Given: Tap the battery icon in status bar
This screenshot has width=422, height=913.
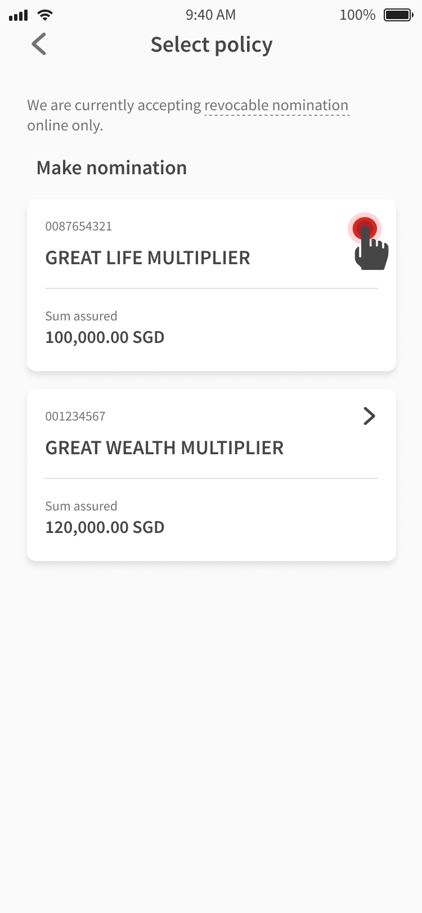Looking at the screenshot, I should pos(398,15).
